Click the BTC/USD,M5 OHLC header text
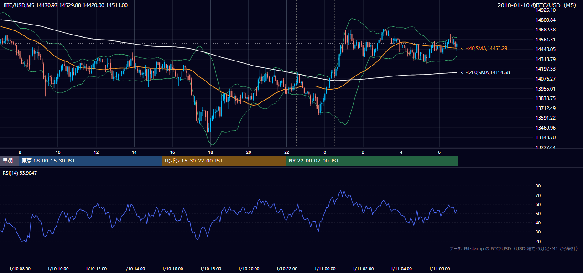Image resolution: width=583 pixels, height=273 pixels. pos(66,5)
